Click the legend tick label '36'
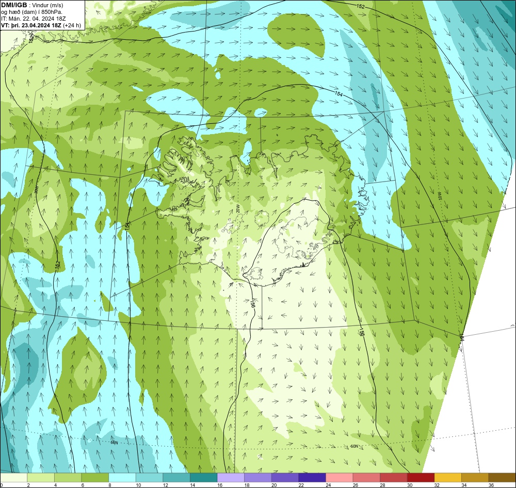 491,485
